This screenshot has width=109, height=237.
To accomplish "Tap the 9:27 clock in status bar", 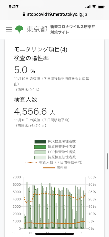I will click(14, 7).
